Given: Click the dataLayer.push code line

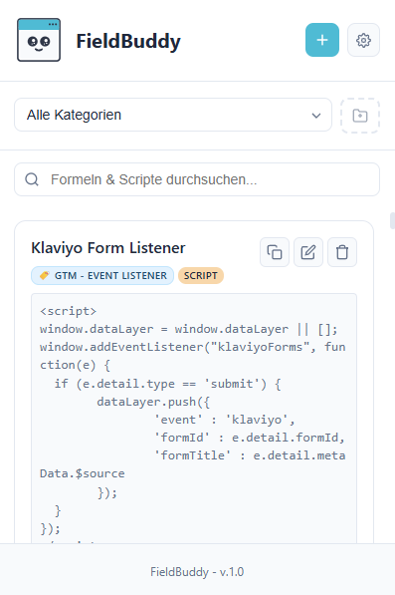Looking at the screenshot, I should 153,402.
